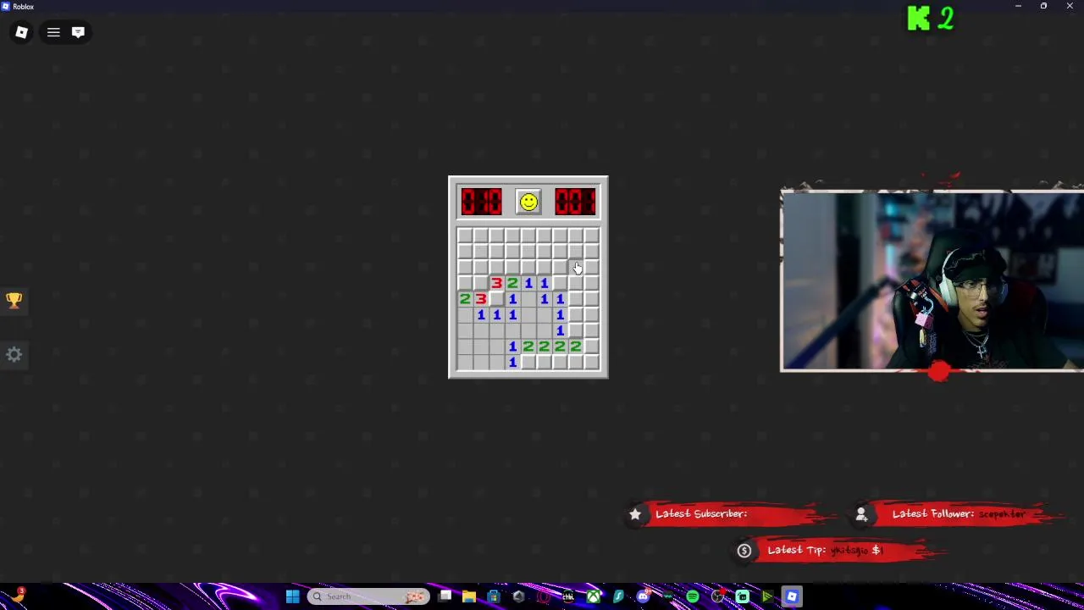
Task: Open Spotify from the taskbar
Action: pyautogui.click(x=693, y=596)
